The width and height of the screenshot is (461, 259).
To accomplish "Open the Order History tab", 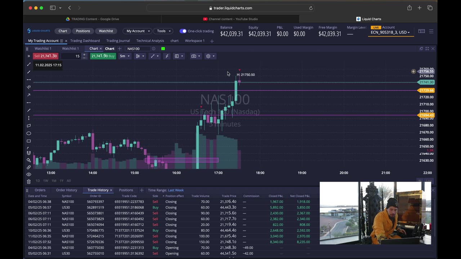I will (67, 190).
